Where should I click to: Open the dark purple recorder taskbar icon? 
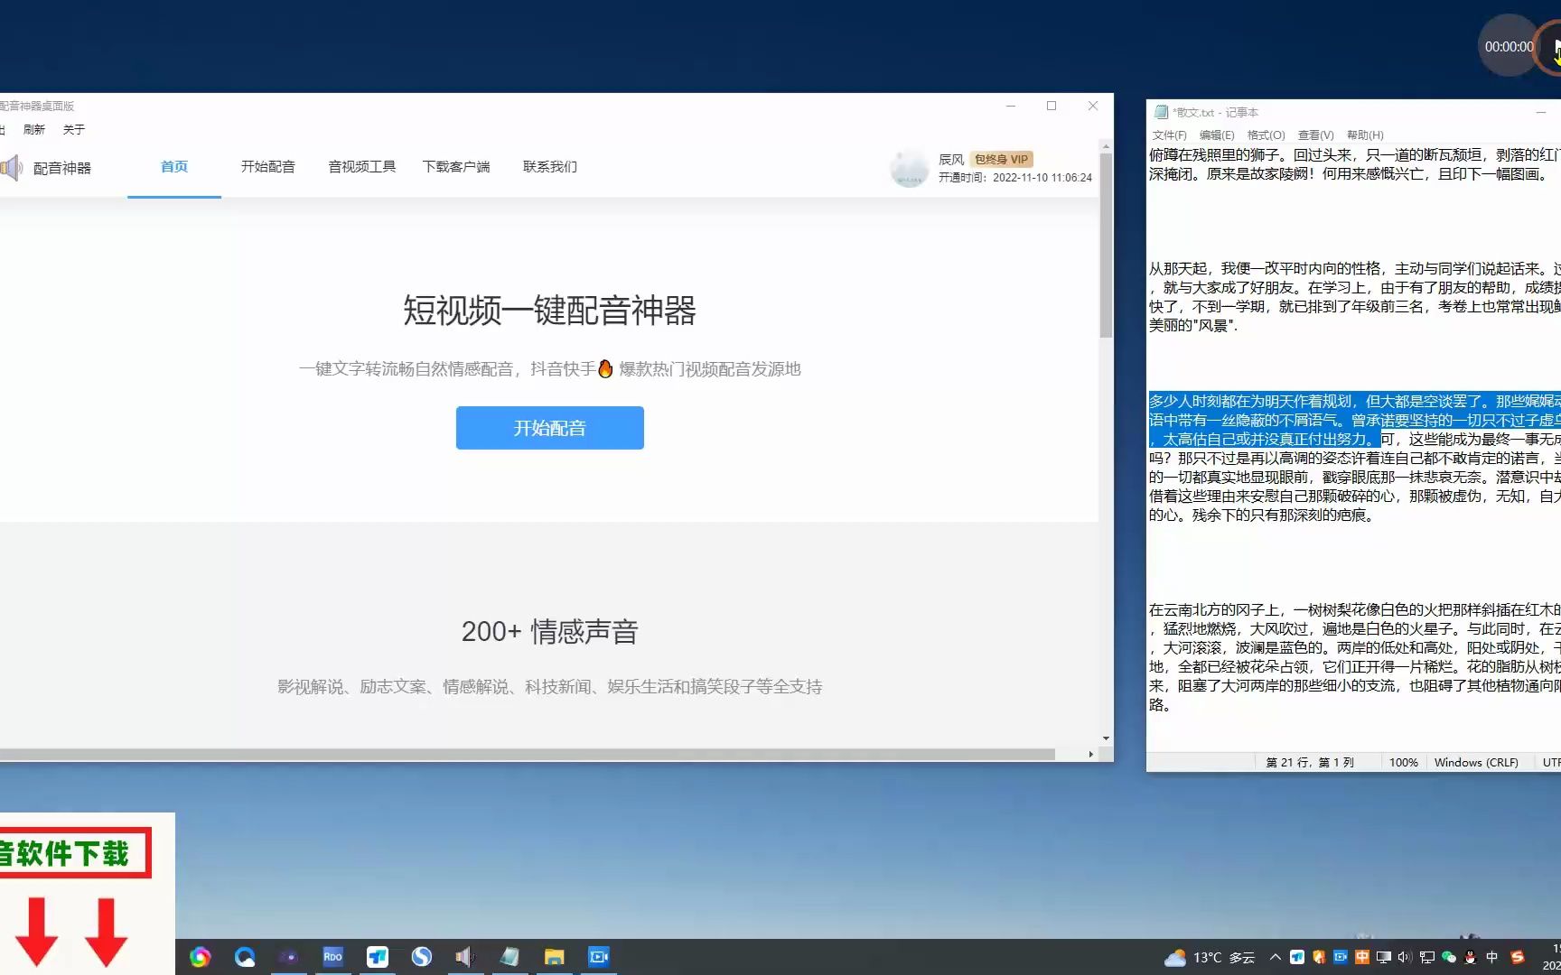289,957
